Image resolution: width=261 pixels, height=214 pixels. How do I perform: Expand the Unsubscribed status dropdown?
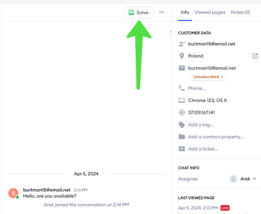pyautogui.click(x=208, y=77)
